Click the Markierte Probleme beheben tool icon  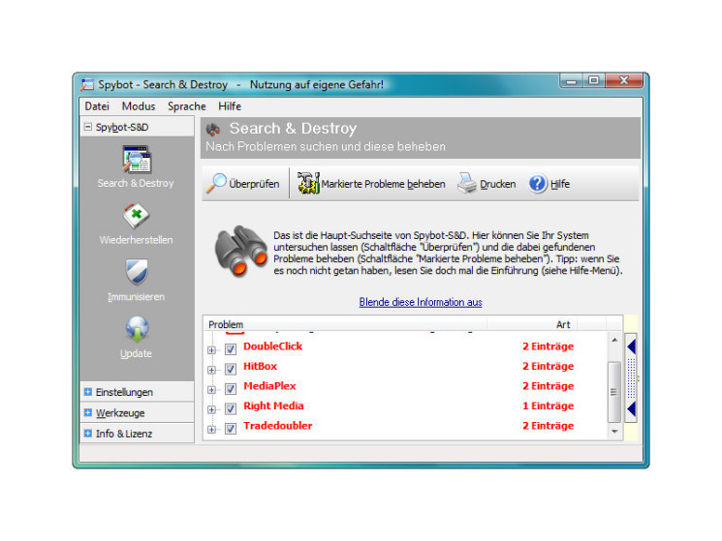click(308, 183)
